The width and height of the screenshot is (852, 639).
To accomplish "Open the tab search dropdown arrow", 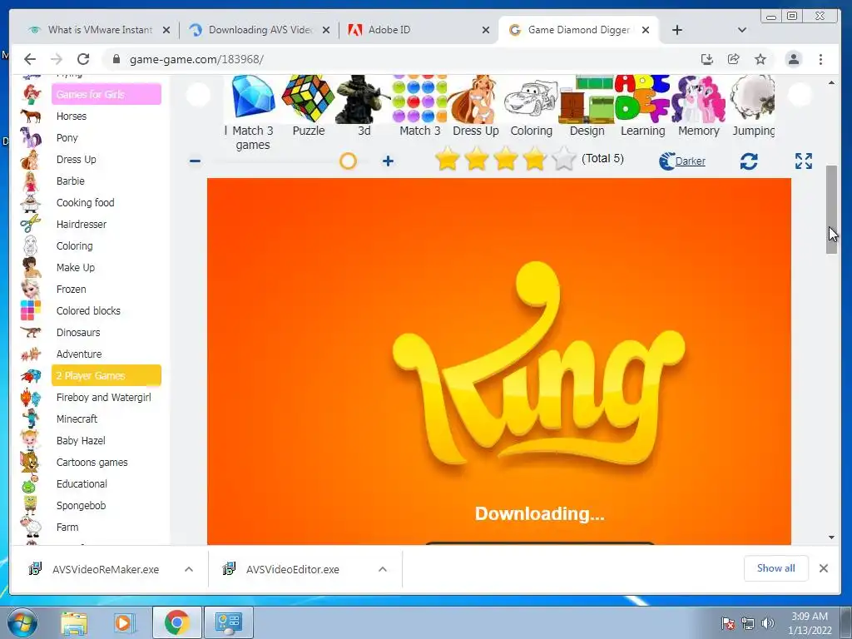I will (x=741, y=30).
